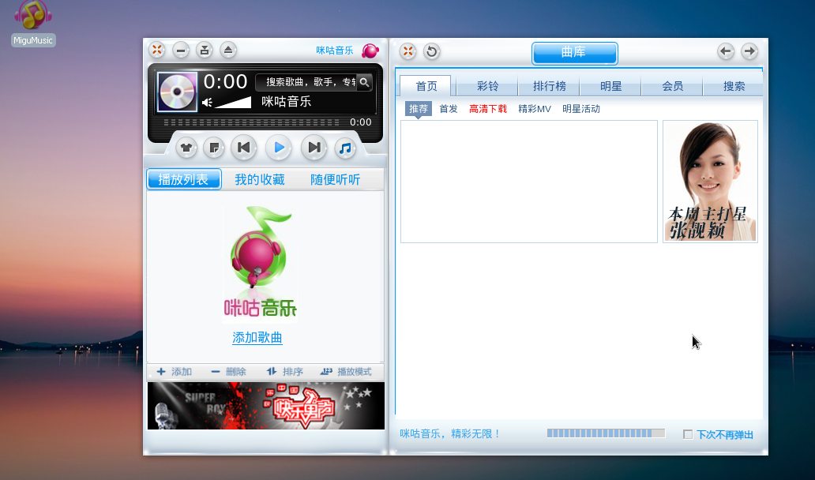
Task: Skip to the next track
Action: click(x=314, y=148)
